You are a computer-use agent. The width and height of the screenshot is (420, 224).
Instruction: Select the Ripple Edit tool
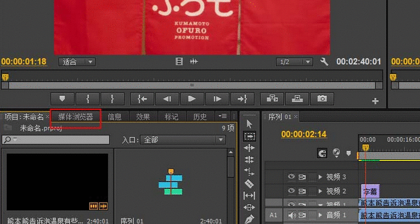249,148
